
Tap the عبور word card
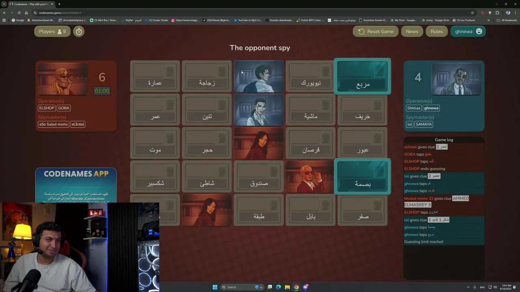pos(362,143)
